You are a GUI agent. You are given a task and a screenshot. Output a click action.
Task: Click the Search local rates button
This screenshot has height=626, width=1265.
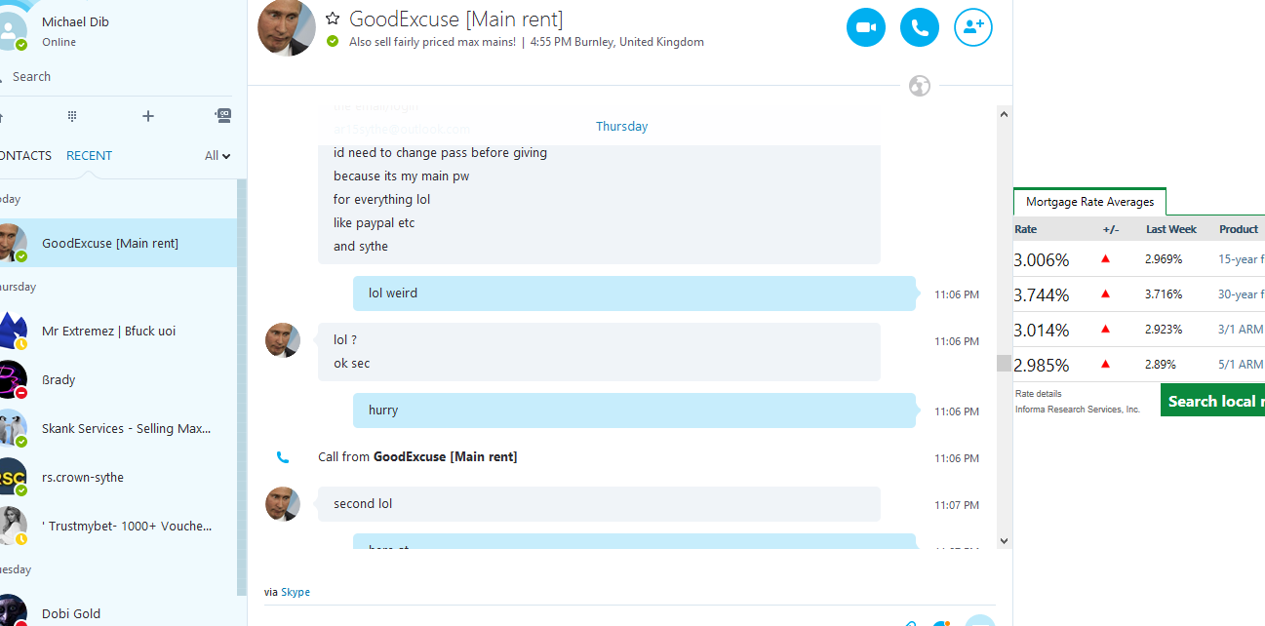pyautogui.click(x=1212, y=401)
